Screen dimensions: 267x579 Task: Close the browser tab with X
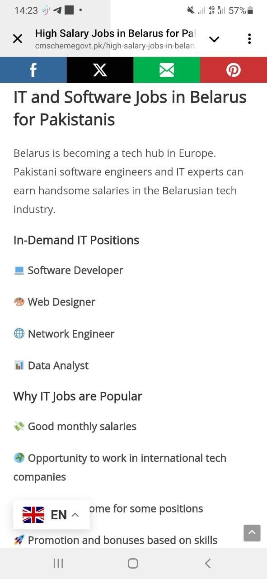coord(18,39)
